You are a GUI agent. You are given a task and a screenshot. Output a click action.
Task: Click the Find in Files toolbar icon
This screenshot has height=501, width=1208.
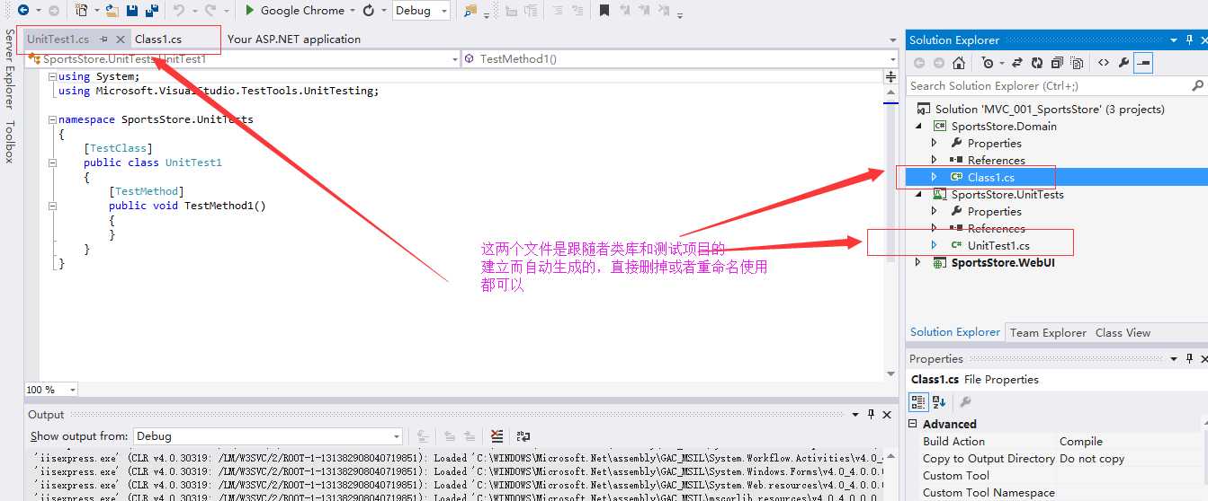click(x=470, y=11)
